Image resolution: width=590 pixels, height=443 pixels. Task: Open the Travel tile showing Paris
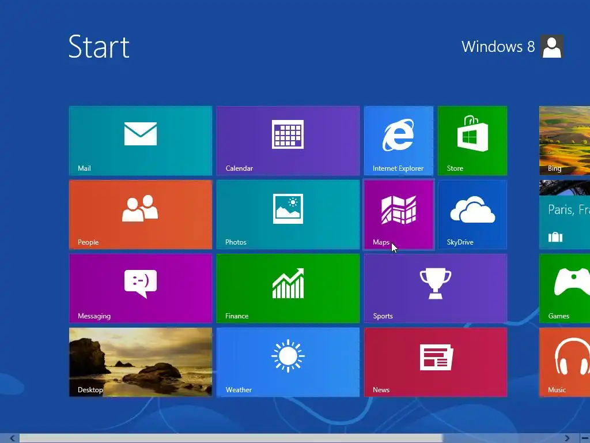coord(565,215)
